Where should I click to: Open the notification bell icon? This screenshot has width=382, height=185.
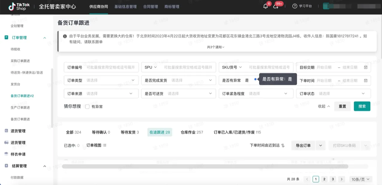pyautogui.click(x=265, y=6)
